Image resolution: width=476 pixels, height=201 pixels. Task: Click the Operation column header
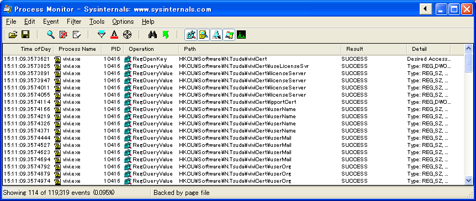[x=151, y=49]
